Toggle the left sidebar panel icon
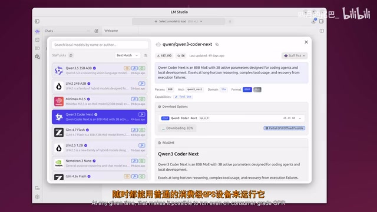 pyautogui.click(x=37, y=21)
